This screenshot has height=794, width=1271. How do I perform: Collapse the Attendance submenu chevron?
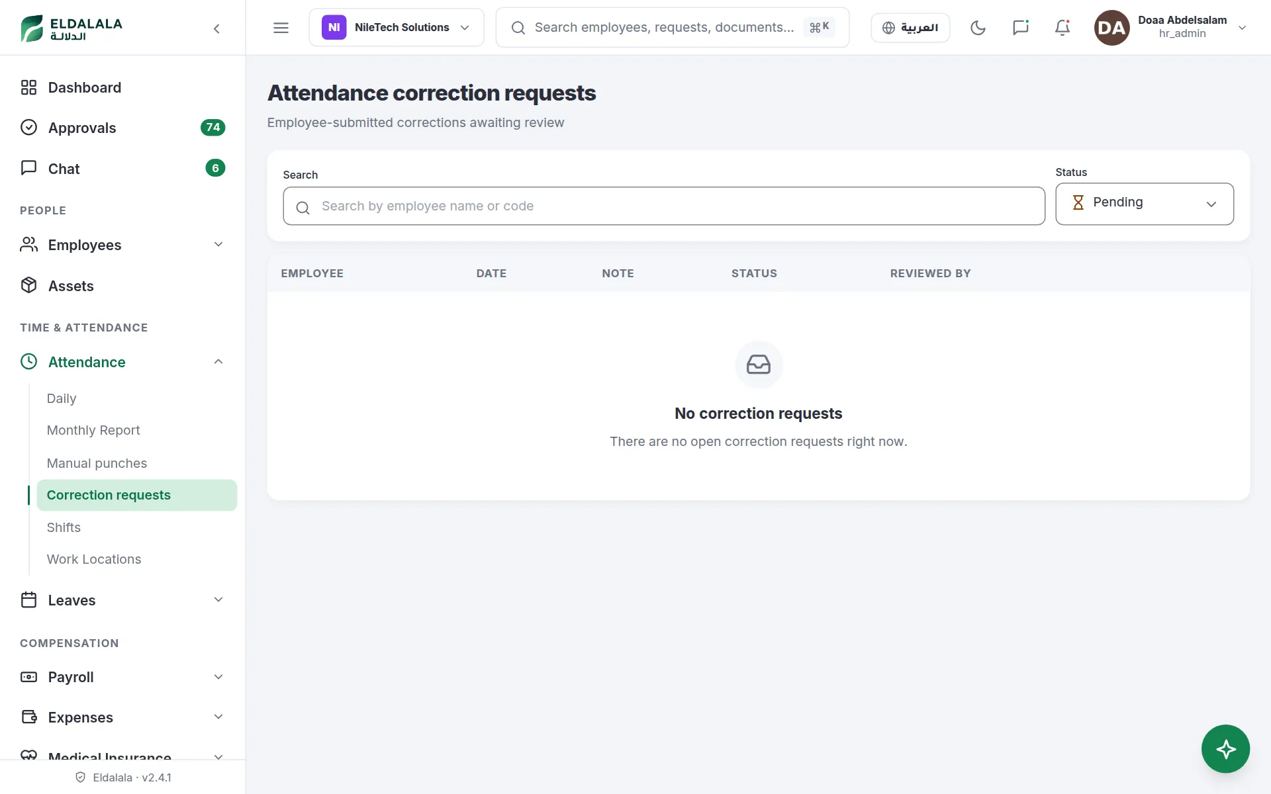[218, 361]
